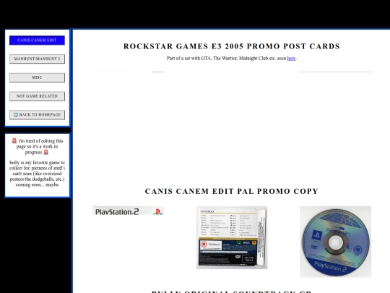The image size is (390, 293).
Task: Click the arrow icon in Back to Homepage
Action: pyautogui.click(x=16, y=114)
